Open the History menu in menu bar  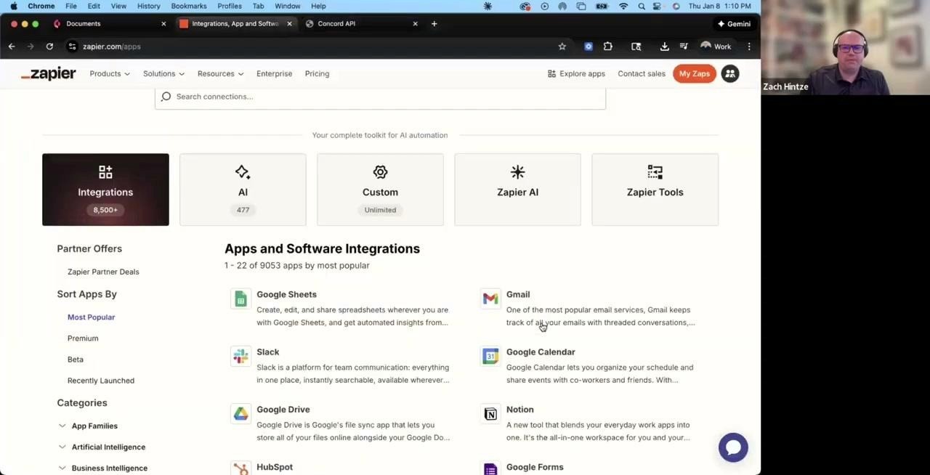point(148,6)
